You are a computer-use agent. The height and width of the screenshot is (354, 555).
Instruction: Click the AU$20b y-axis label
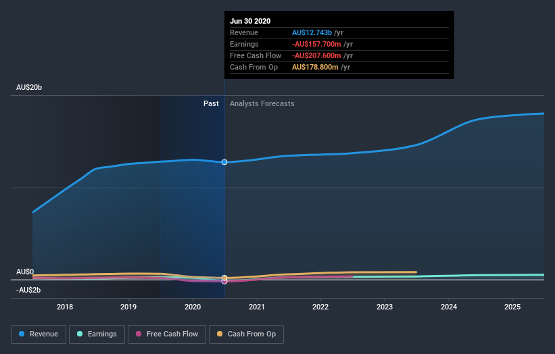pos(29,87)
